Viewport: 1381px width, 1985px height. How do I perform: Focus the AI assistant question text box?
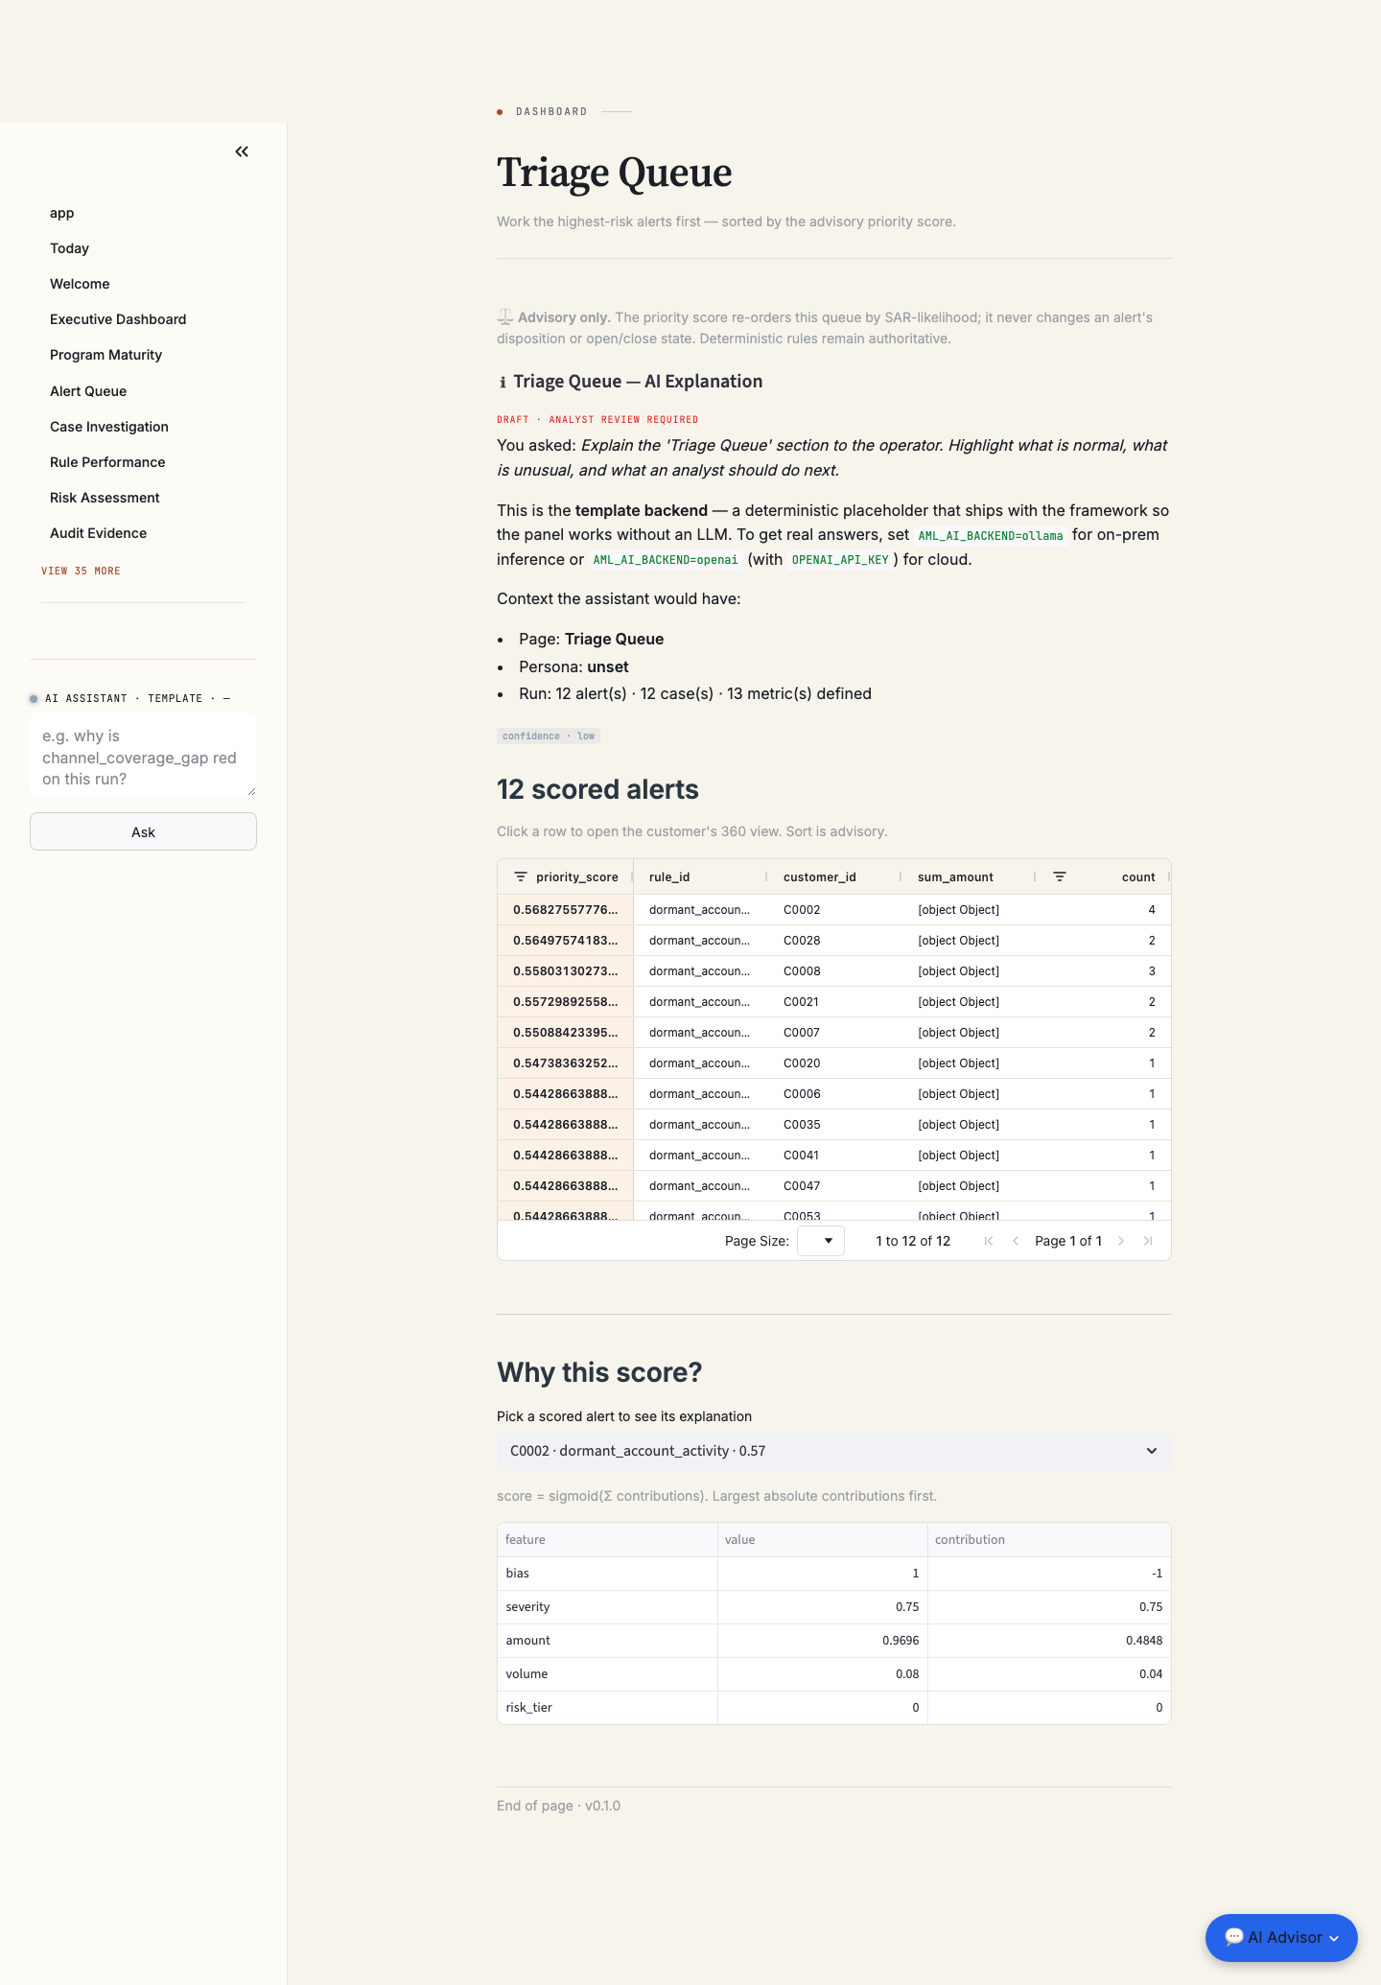(144, 755)
